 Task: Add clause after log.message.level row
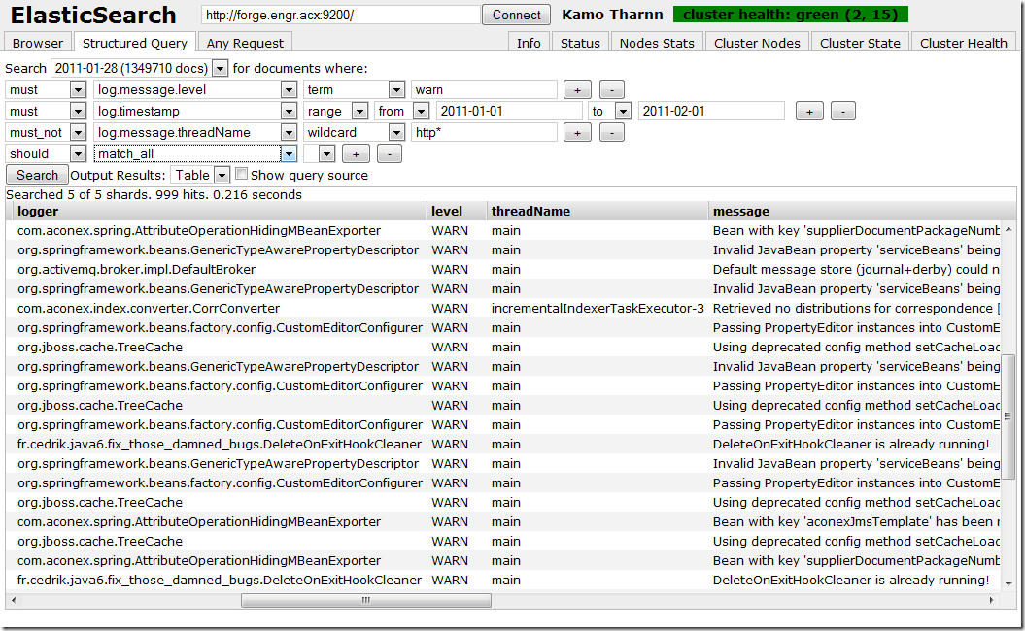click(x=577, y=90)
